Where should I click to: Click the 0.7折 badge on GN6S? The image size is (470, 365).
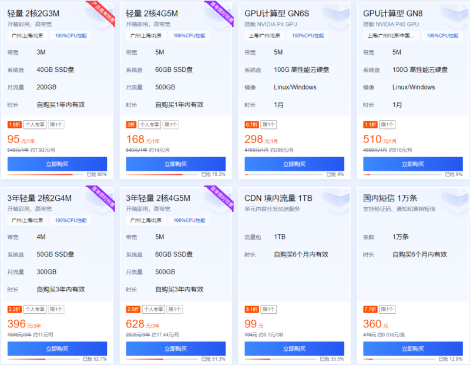tap(251, 125)
